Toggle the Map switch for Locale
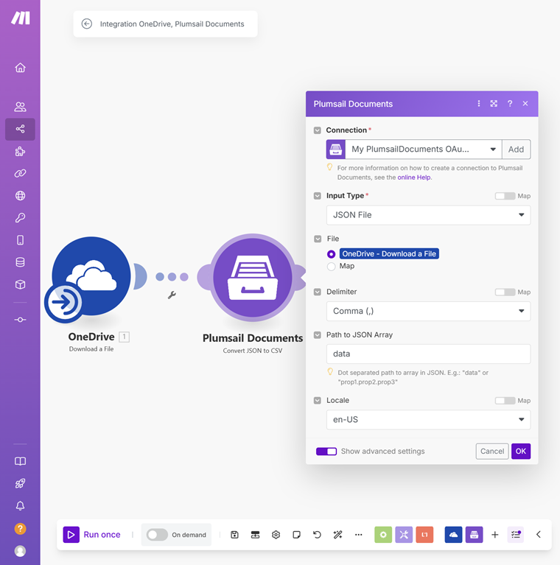560x565 pixels. click(505, 401)
